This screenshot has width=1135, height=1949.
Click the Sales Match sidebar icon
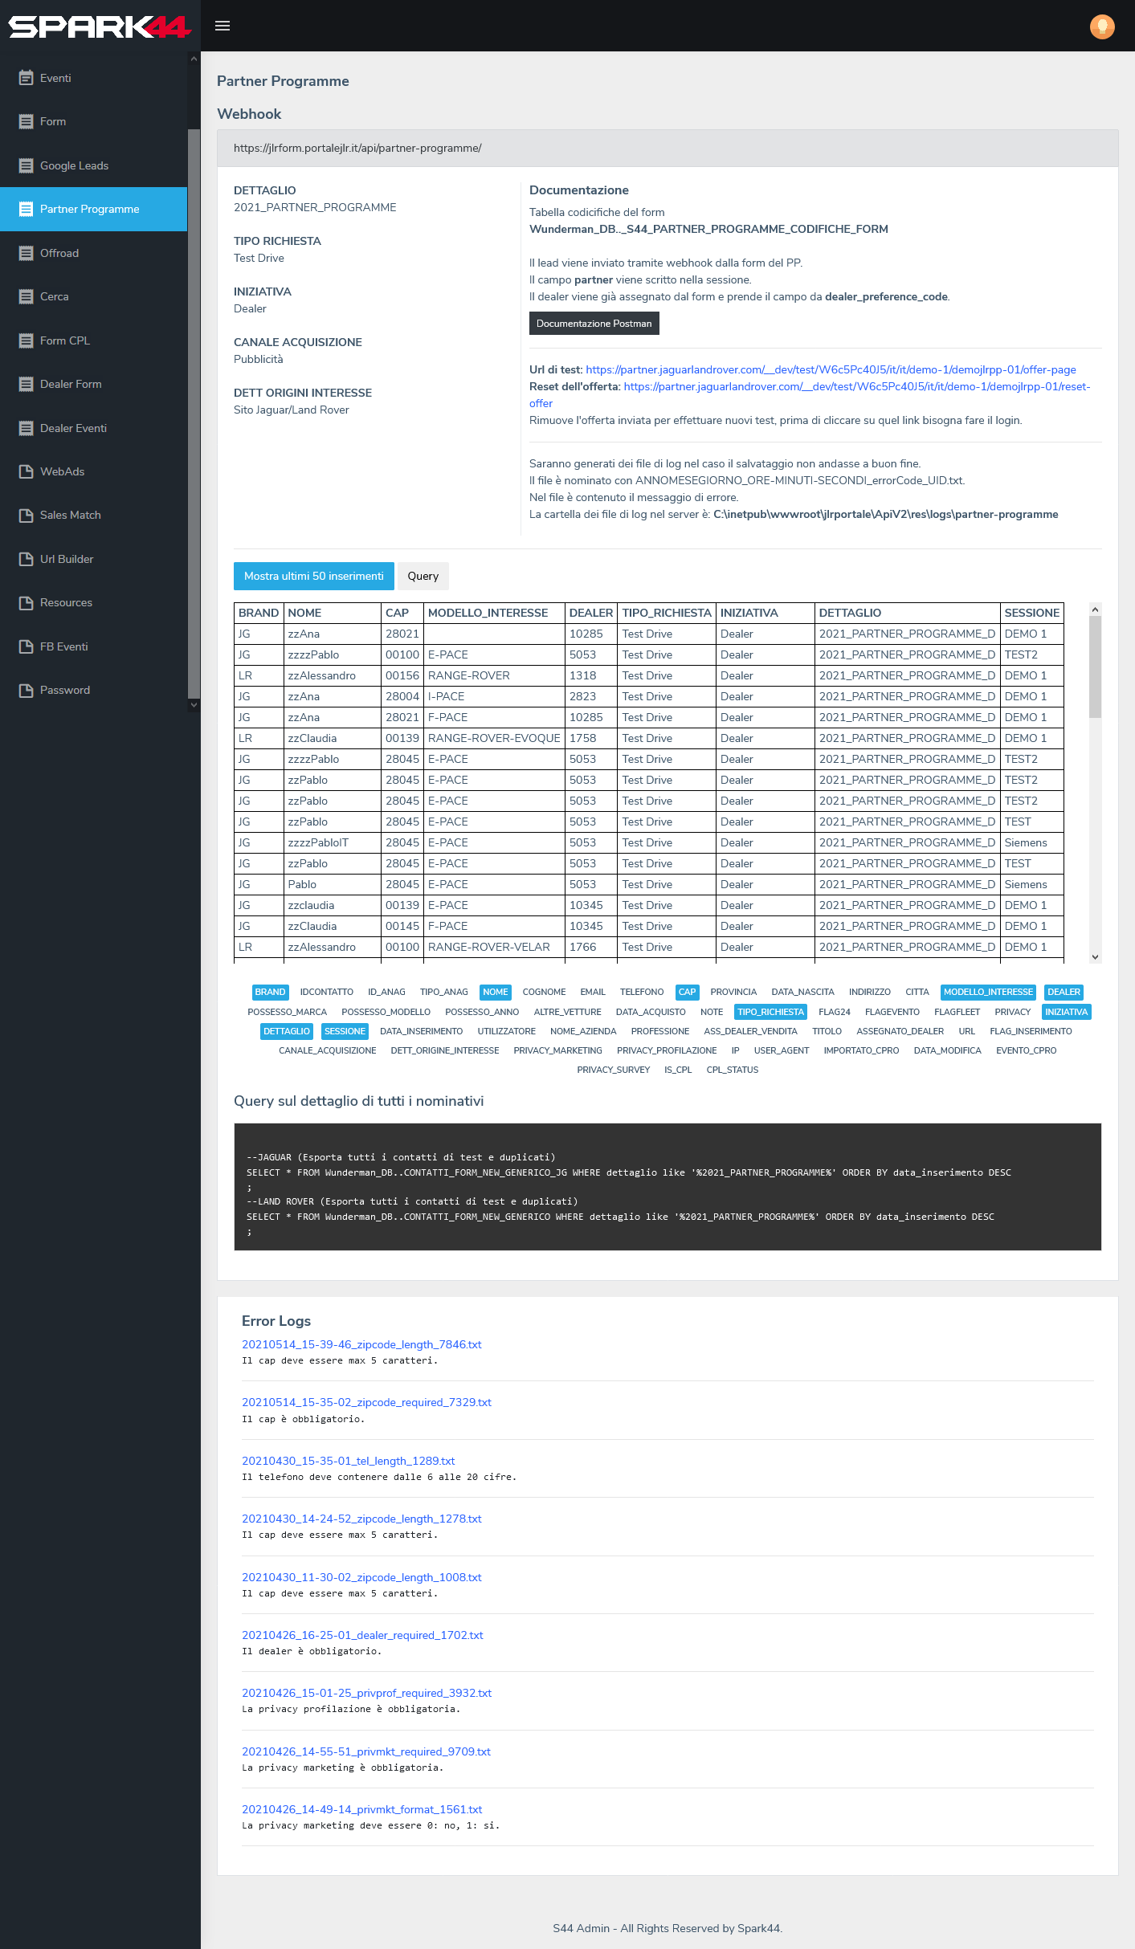pyautogui.click(x=26, y=515)
